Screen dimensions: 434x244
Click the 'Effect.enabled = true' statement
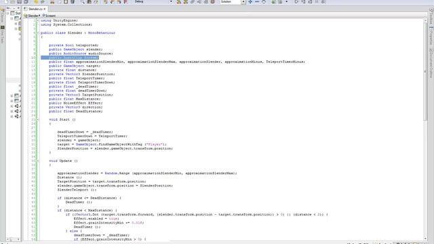pyautogui.click(x=96, y=218)
